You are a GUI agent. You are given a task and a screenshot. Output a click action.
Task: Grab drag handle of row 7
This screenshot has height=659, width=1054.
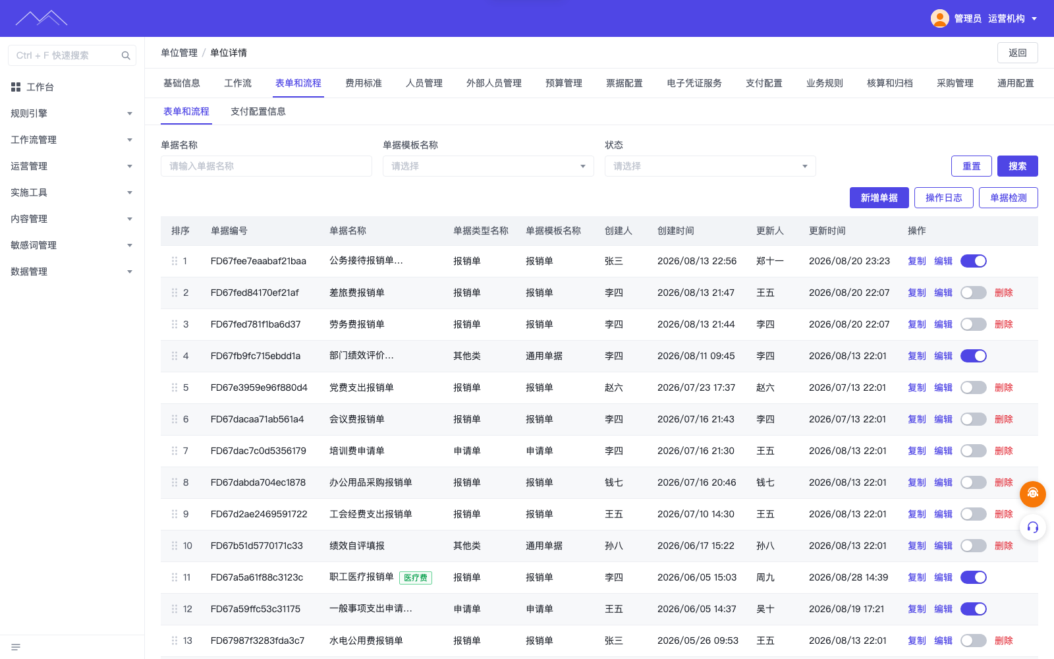tap(175, 451)
